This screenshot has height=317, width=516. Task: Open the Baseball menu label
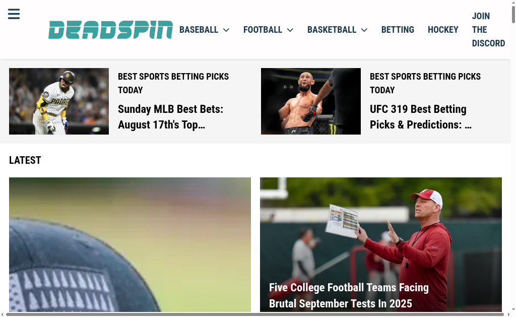[x=199, y=30]
